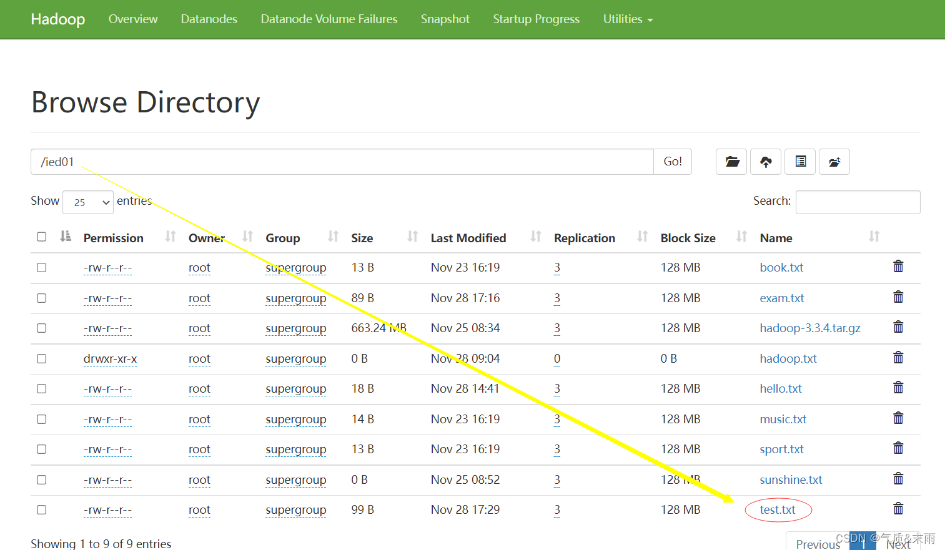Click the Hadoop brand logo link
Image resolution: width=945 pixels, height=550 pixels.
pos(58,19)
